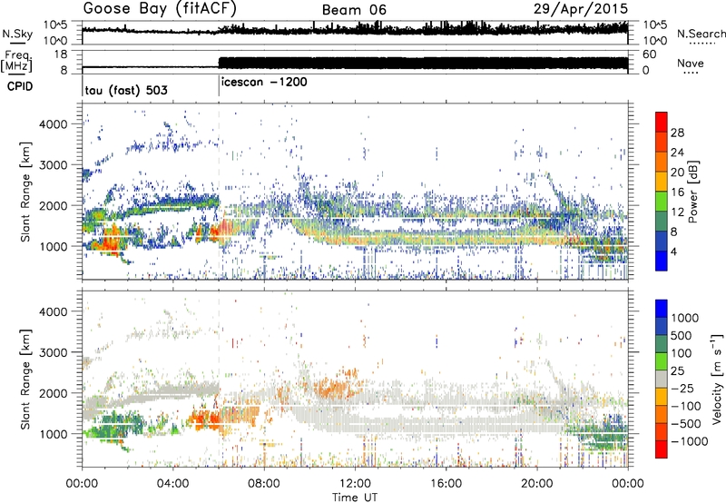Click the 'icescan -1200' annotation
This screenshot has width=726, height=503.
264,82
